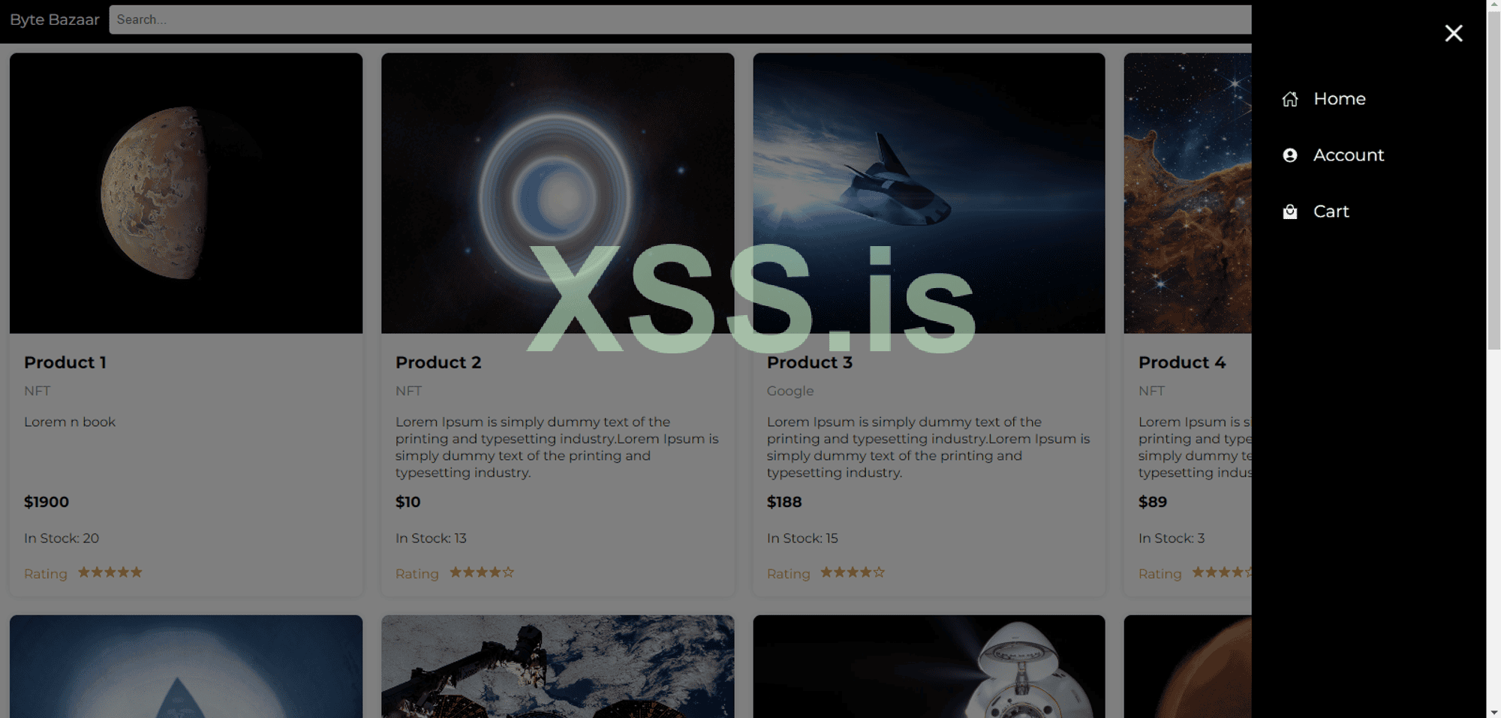Click the Product 3 star rating
Screen dimensions: 1501x718
click(x=853, y=572)
